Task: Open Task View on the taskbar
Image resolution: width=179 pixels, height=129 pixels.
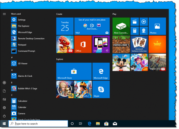Action: (81, 124)
